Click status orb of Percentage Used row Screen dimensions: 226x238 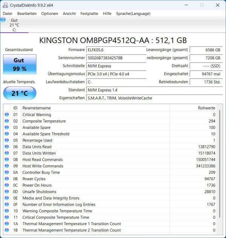7,140
